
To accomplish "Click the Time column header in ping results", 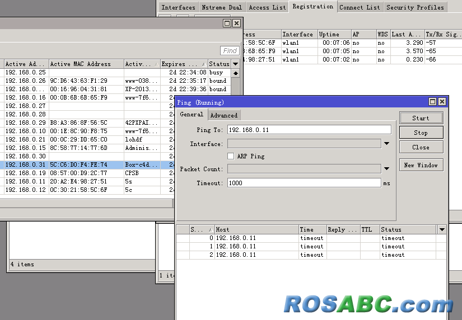I will pos(313,229).
